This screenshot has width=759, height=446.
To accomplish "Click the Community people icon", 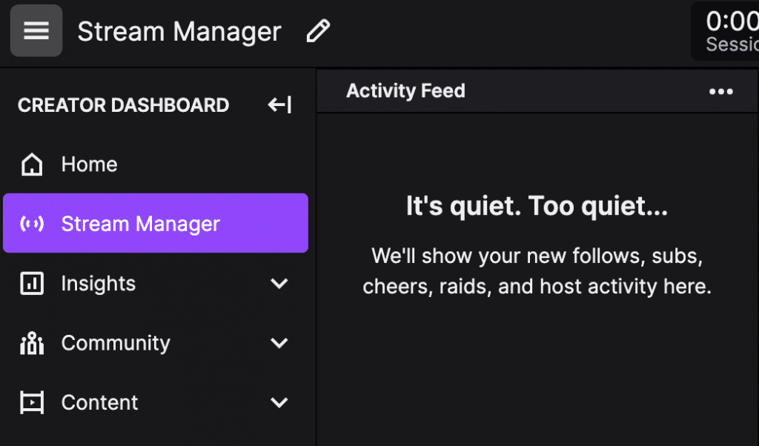I will [31, 342].
